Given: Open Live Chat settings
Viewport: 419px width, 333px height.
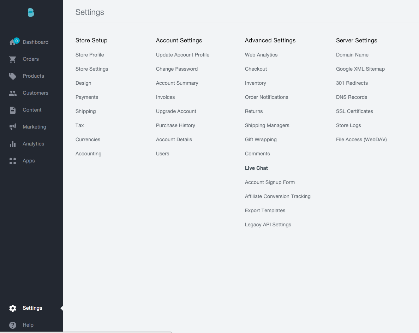Looking at the screenshot, I should tap(256, 168).
